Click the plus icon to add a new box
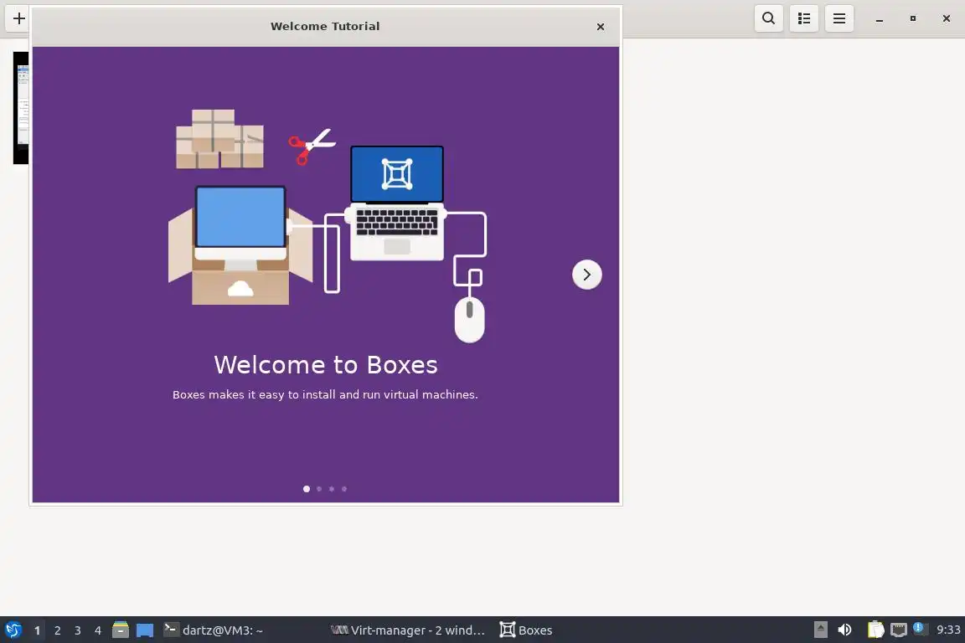The image size is (965, 643). [x=19, y=18]
